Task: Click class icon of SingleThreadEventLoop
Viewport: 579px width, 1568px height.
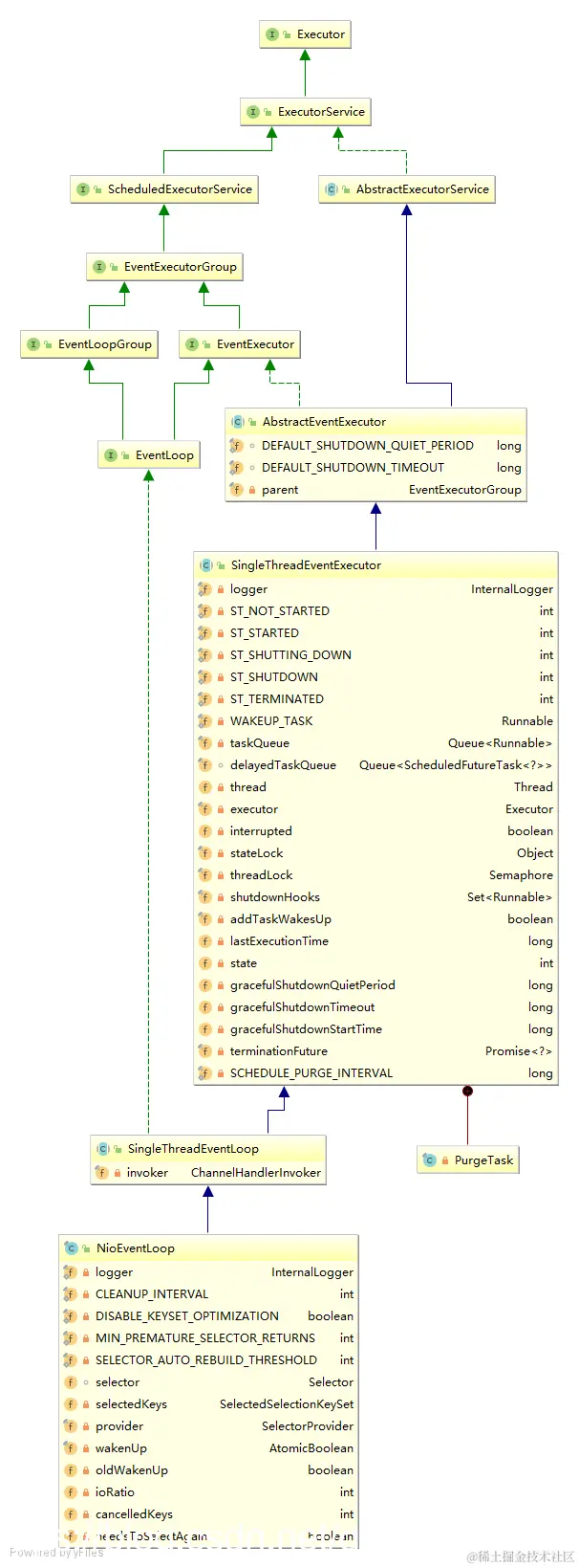Action: tap(103, 1149)
